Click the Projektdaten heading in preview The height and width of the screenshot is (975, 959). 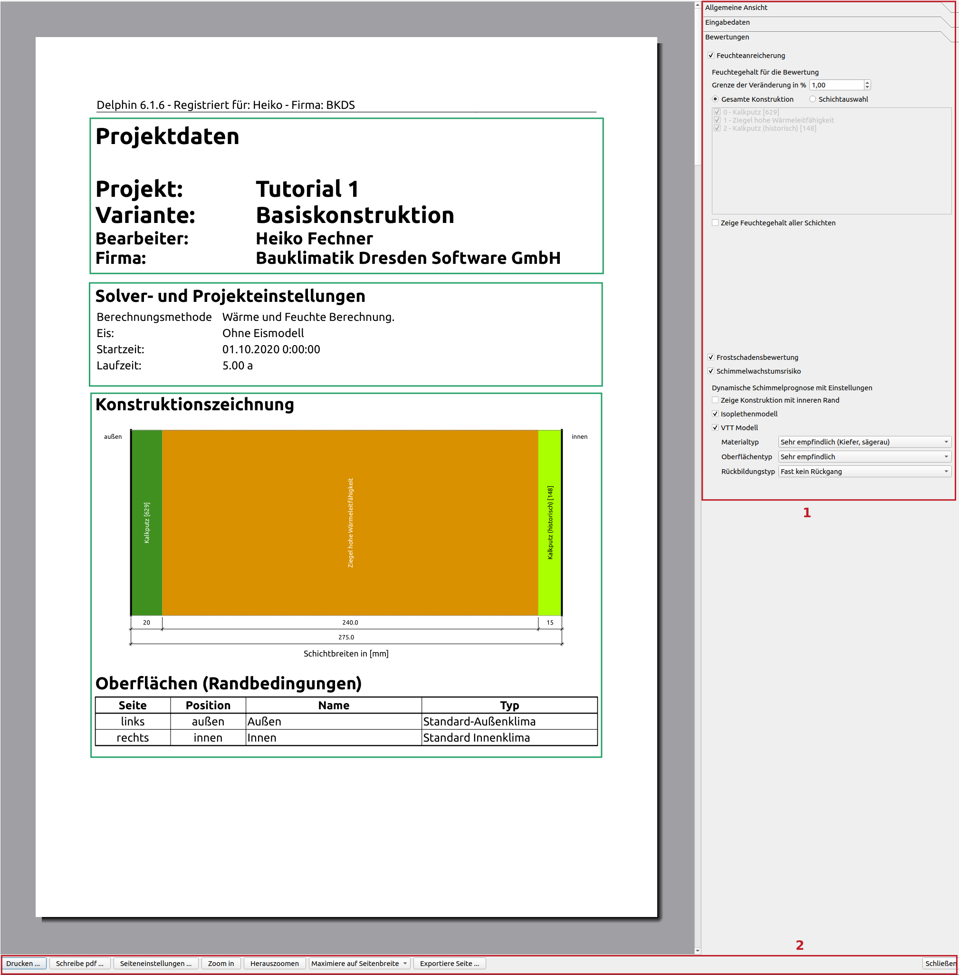167,136
